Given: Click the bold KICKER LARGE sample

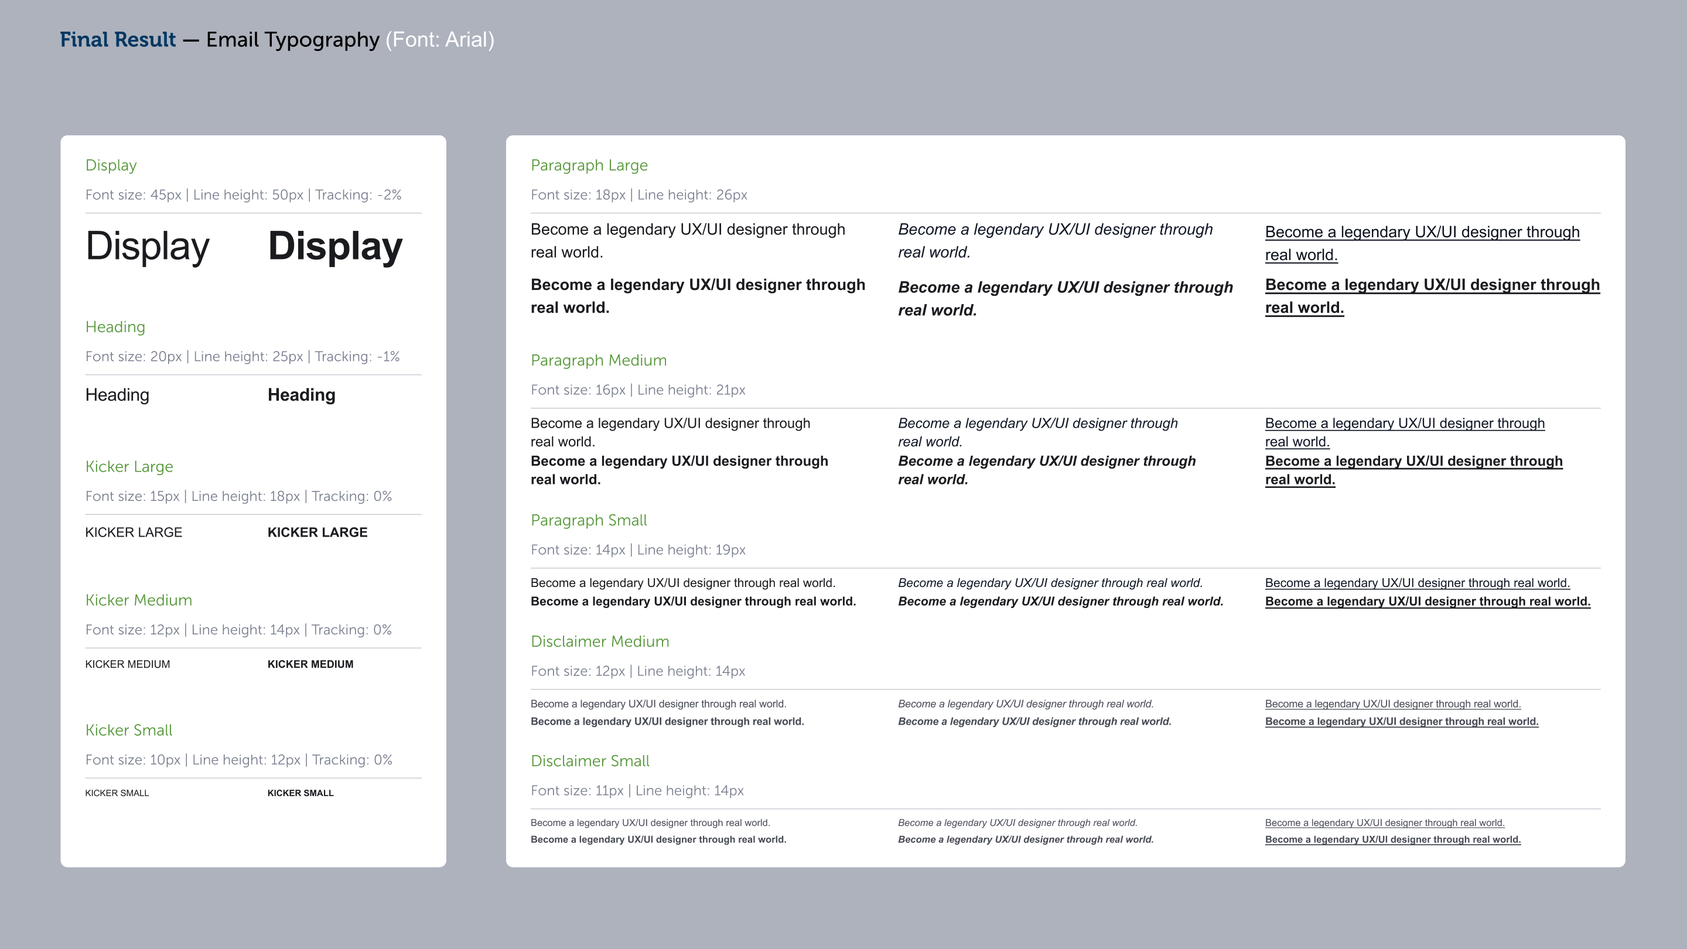Looking at the screenshot, I should pyautogui.click(x=317, y=532).
